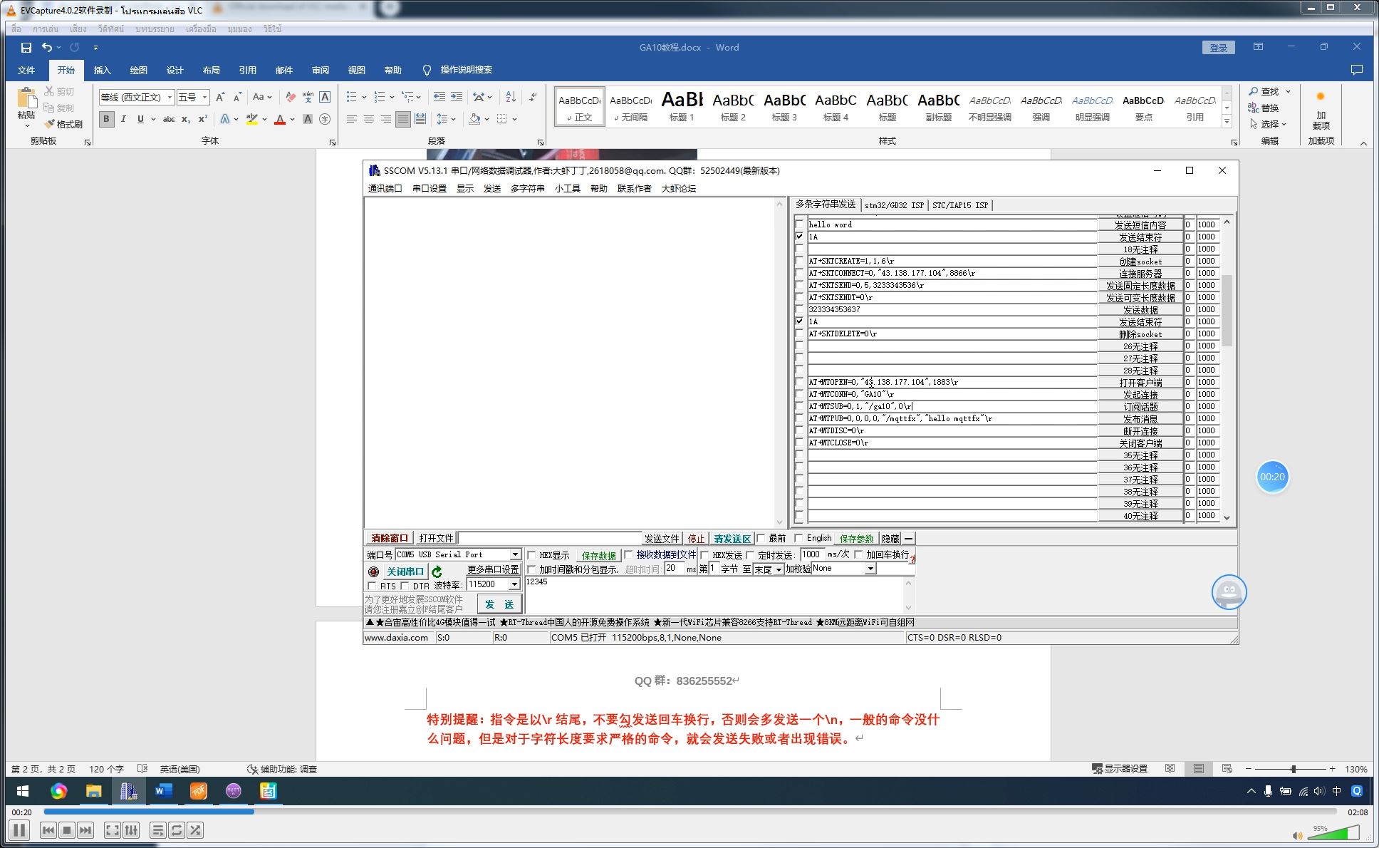The width and height of the screenshot is (1379, 848).
Task: Apply strikethrough formatting in Word
Action: (x=169, y=119)
